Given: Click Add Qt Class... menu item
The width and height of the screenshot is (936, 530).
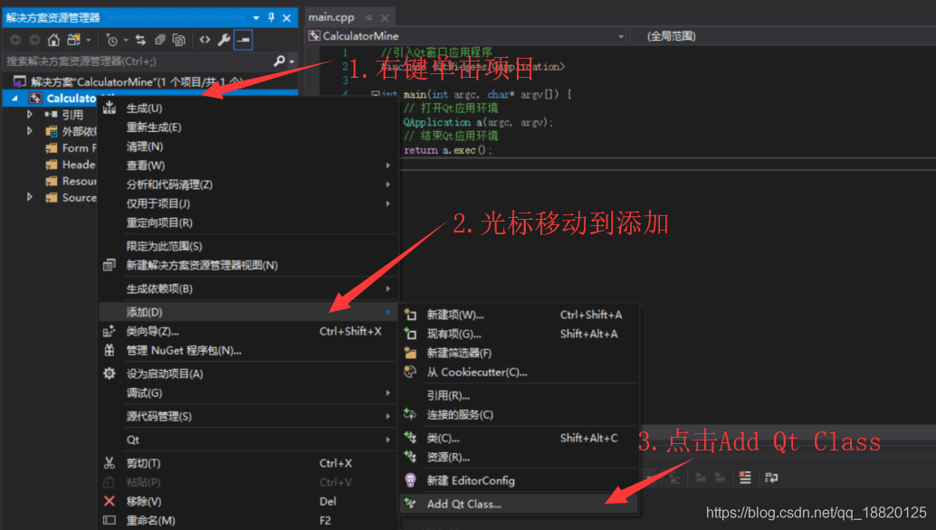Looking at the screenshot, I should [x=519, y=504].
